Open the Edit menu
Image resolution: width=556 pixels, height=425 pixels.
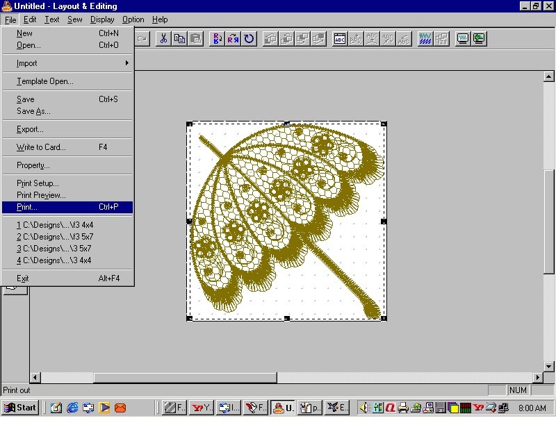(x=30, y=20)
